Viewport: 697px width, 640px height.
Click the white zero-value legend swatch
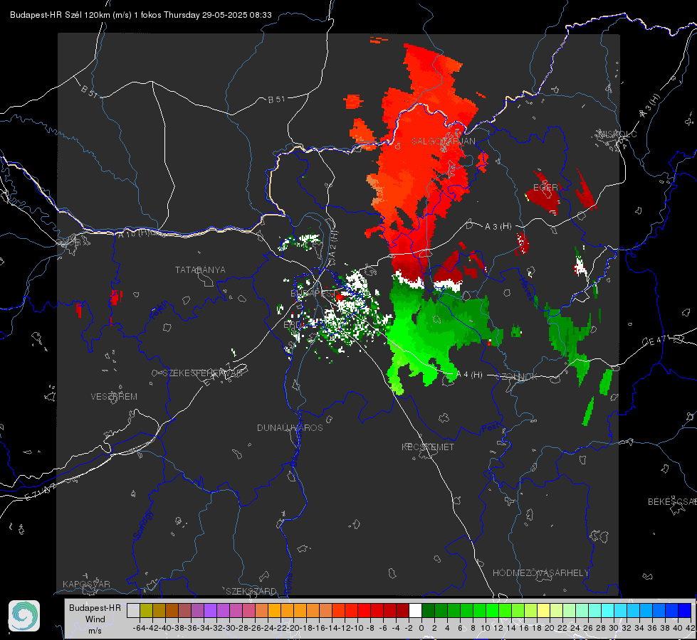tap(415, 611)
